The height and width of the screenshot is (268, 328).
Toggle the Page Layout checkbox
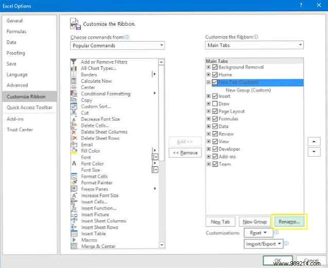tap(215, 111)
